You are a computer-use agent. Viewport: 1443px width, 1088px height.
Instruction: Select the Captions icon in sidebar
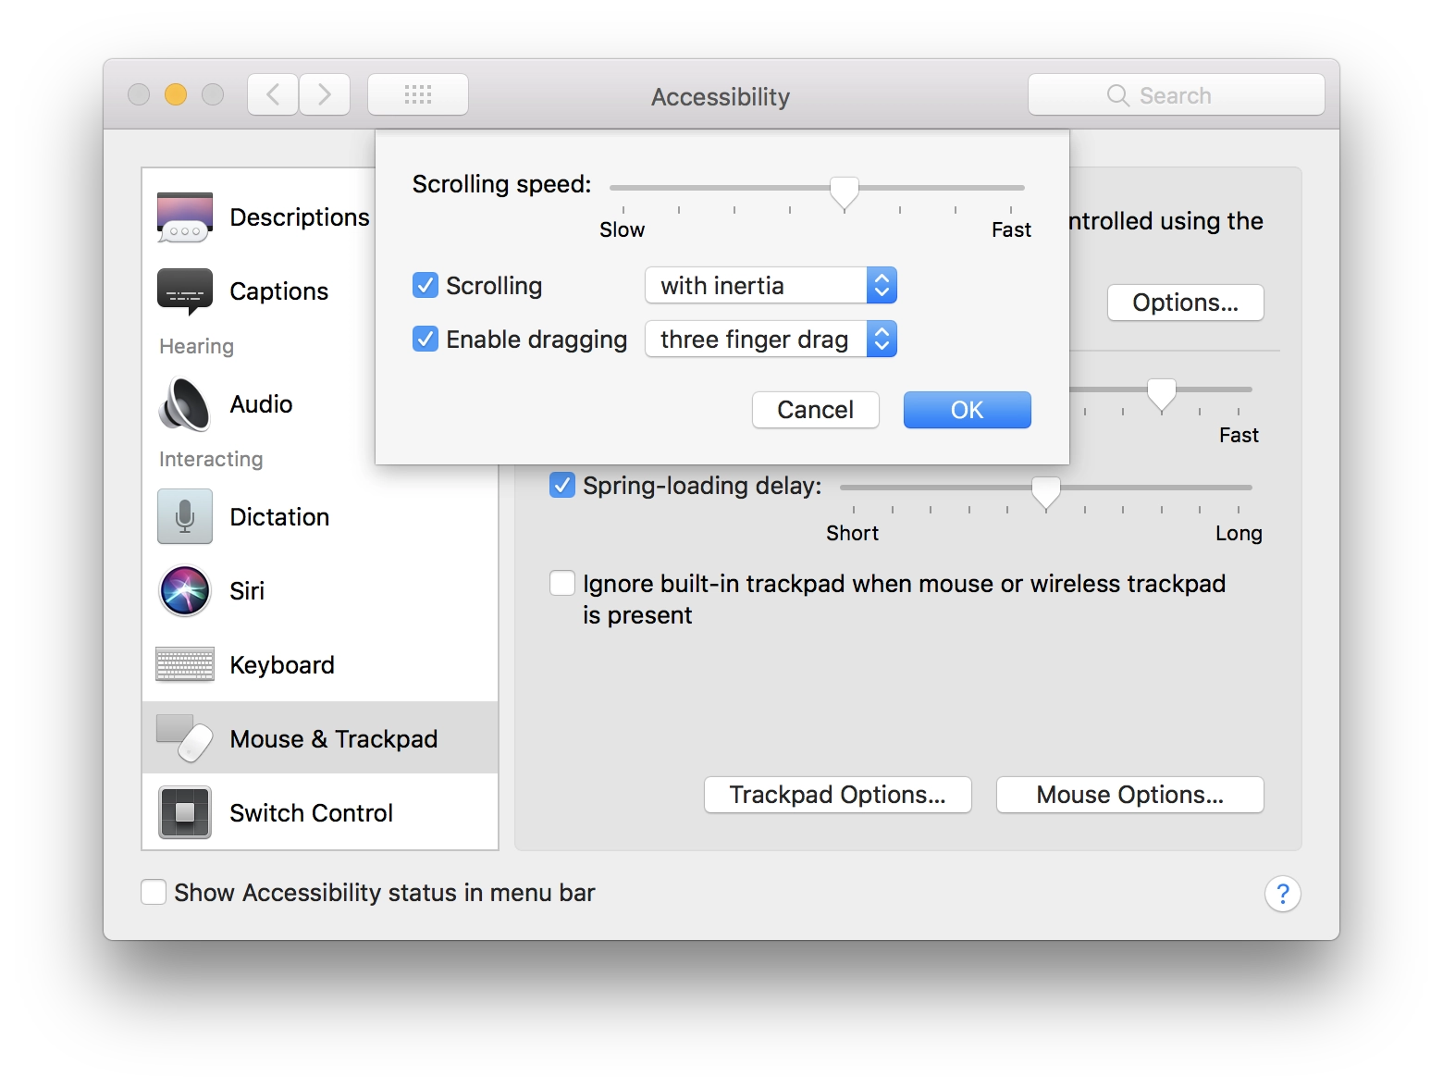(x=185, y=291)
